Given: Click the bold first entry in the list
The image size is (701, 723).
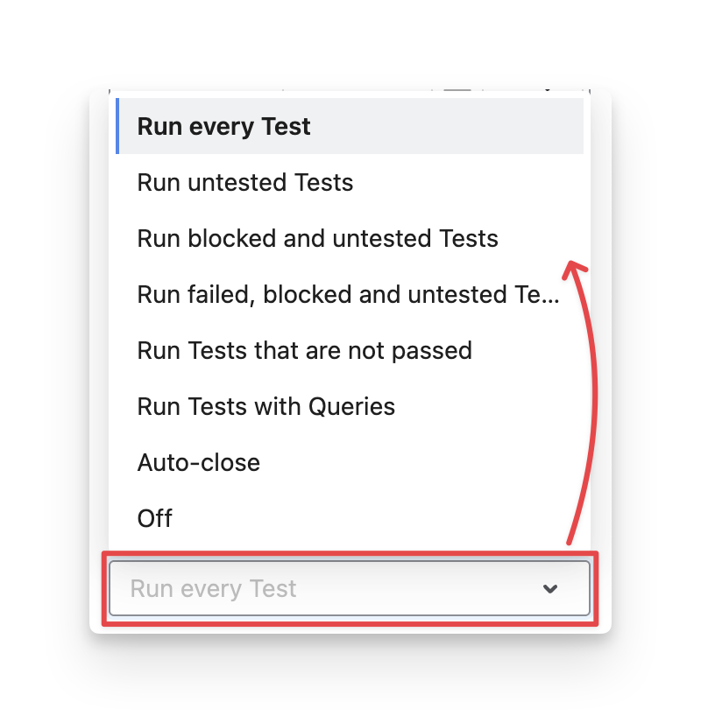Looking at the screenshot, I should (224, 127).
